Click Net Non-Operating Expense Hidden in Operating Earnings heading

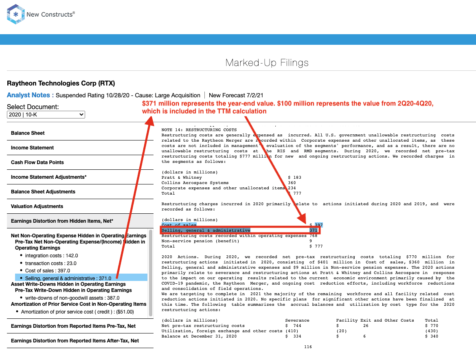tap(79, 235)
